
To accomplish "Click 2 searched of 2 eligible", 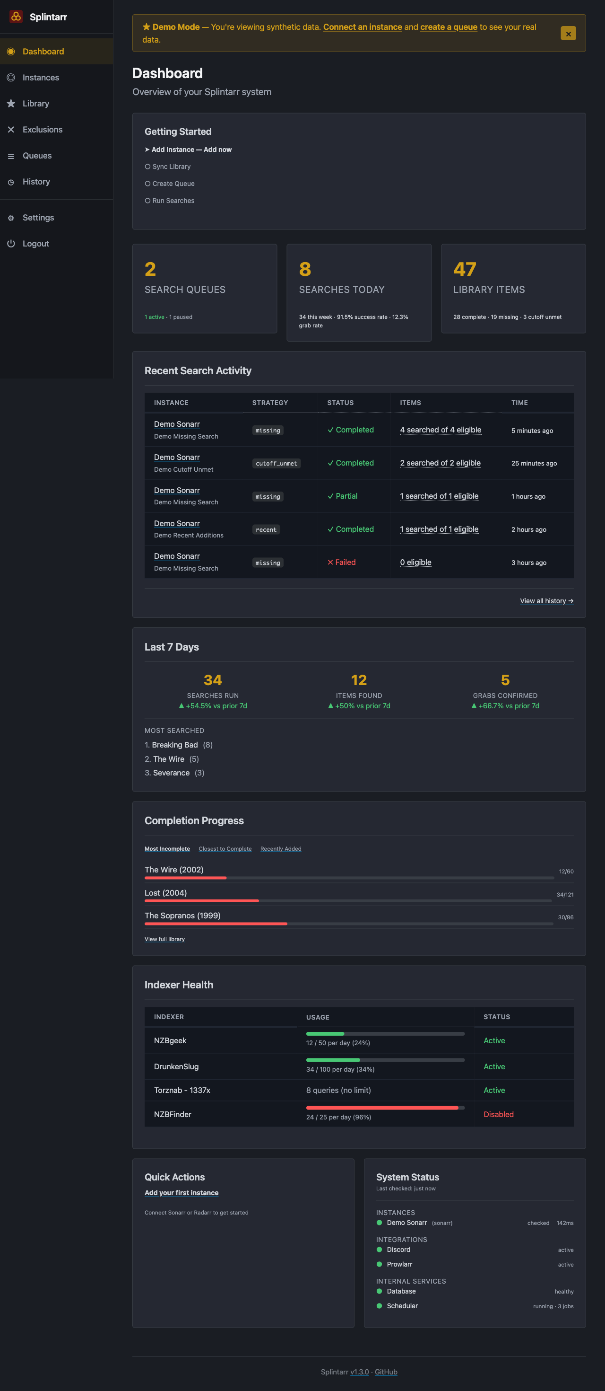I will (x=440, y=463).
